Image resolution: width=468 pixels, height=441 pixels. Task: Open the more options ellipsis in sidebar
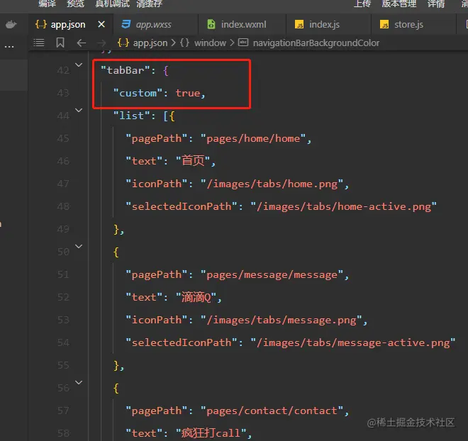(x=9, y=47)
